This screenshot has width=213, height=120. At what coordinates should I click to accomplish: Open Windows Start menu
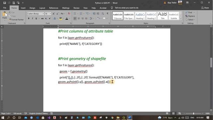coord(3,118)
